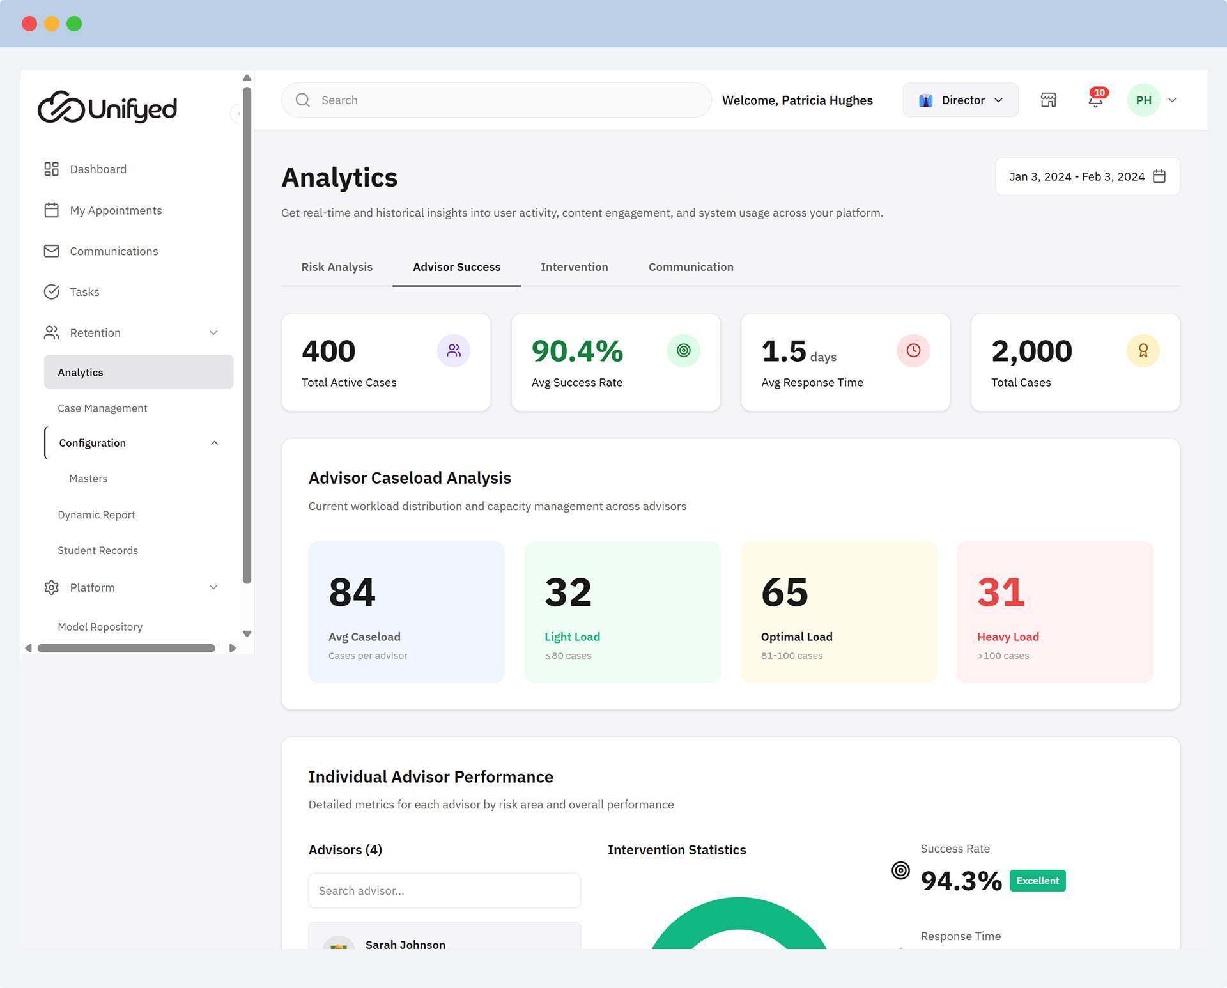The height and width of the screenshot is (988, 1227).
Task: Click the Retention people icon
Action: (51, 332)
